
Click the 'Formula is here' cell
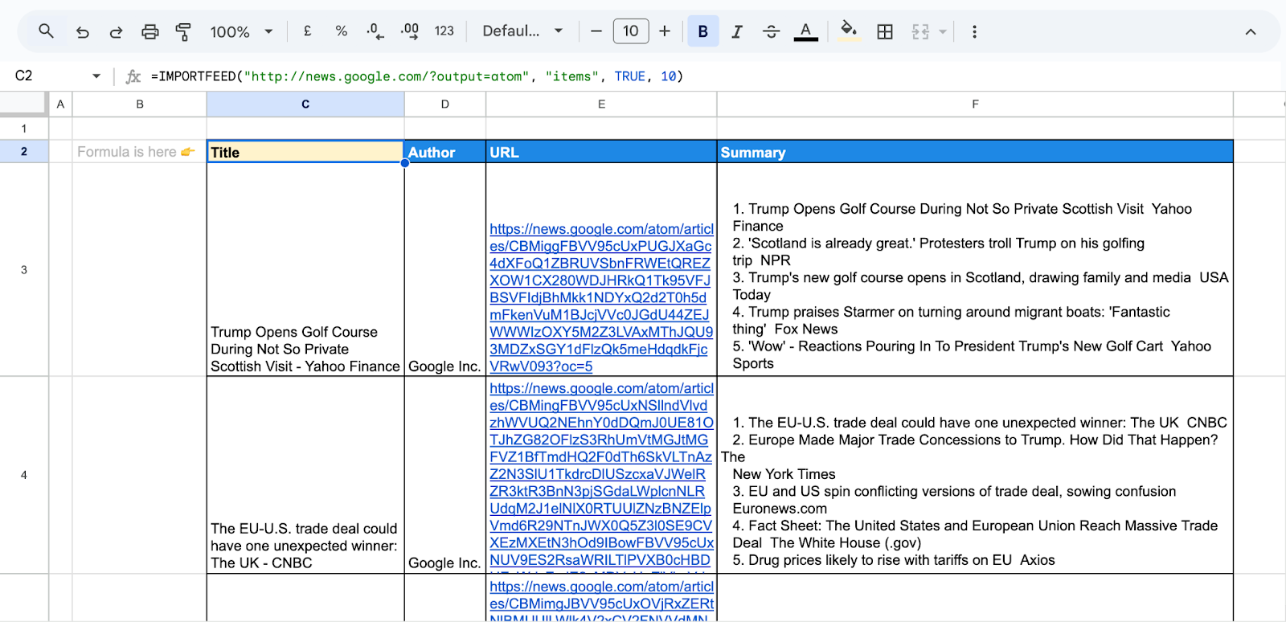pyautogui.click(x=140, y=152)
